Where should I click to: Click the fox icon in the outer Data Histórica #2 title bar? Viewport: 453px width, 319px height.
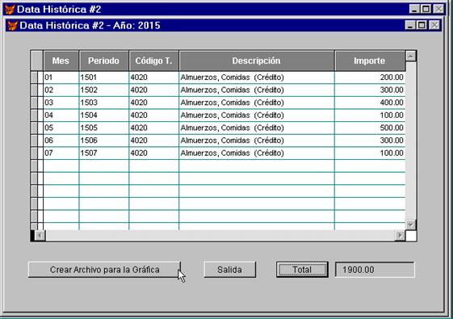10,10
